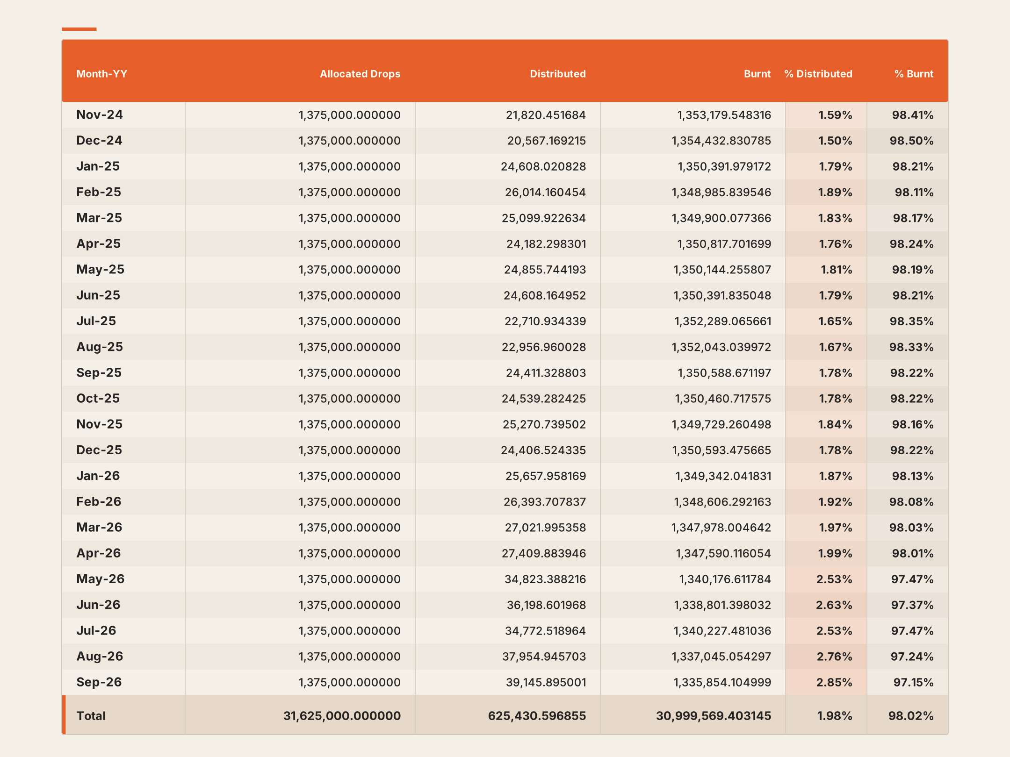The height and width of the screenshot is (757, 1010).
Task: Click the Month-YY column header
Action: click(101, 74)
